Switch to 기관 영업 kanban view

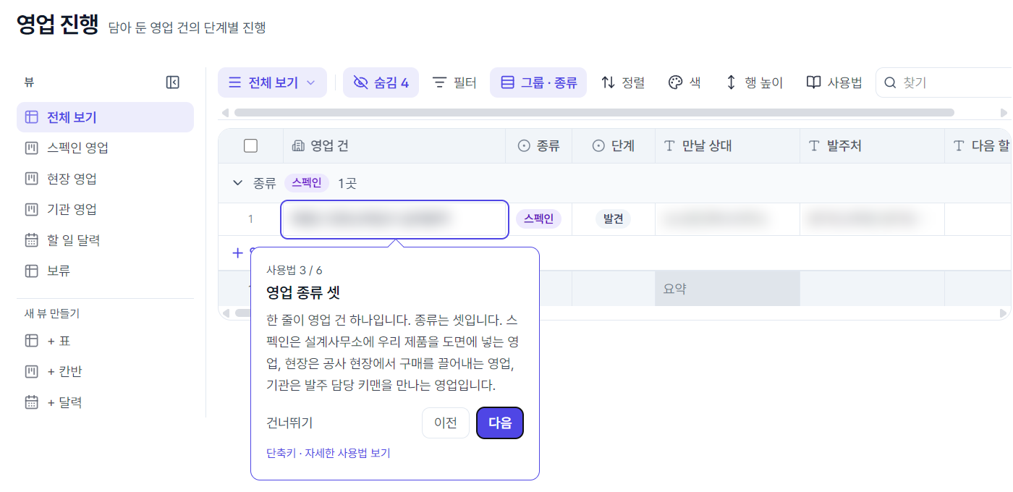[105, 209]
